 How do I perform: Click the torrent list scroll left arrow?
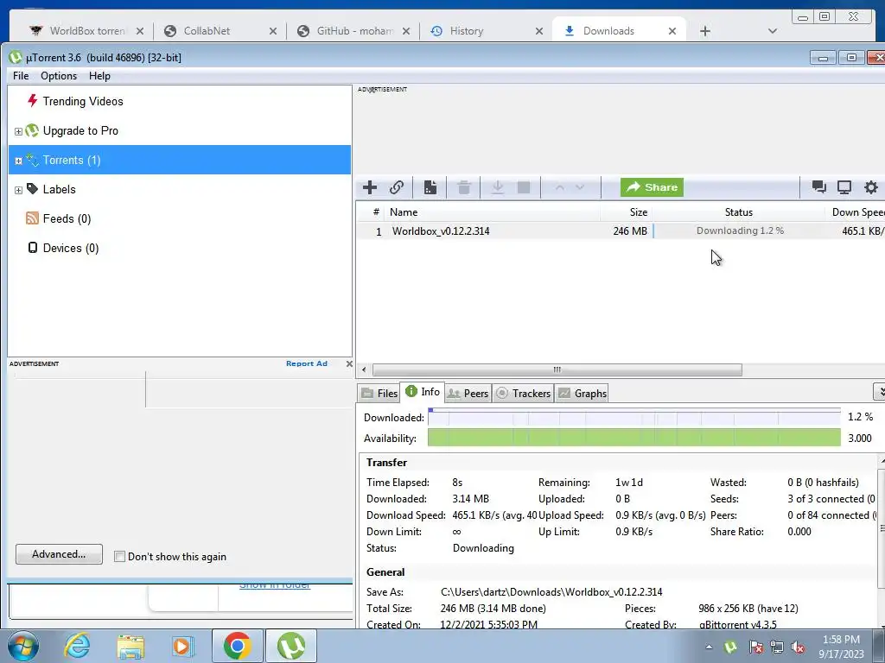[364, 369]
